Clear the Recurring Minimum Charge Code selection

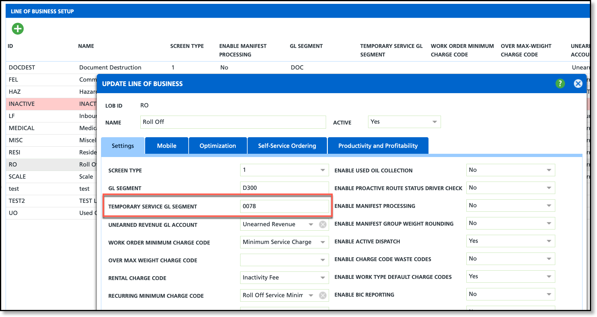322,295
